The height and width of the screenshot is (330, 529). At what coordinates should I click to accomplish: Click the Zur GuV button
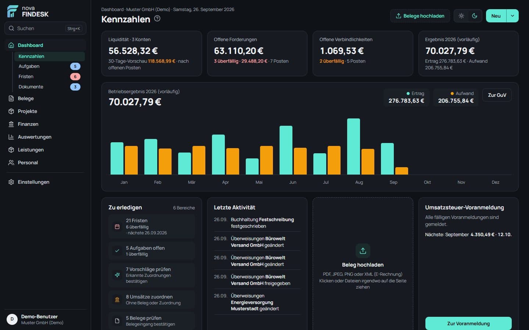497,95
